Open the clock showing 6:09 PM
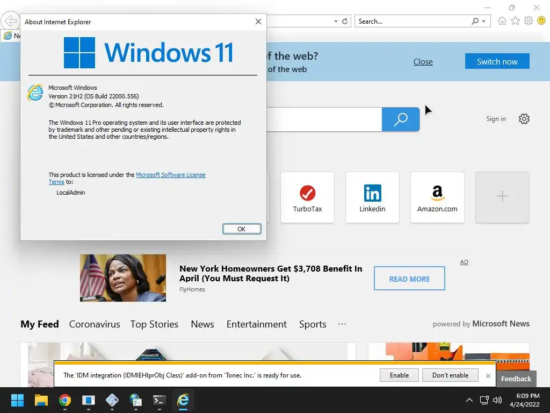Viewport: 550px width, 413px height. tap(524, 400)
